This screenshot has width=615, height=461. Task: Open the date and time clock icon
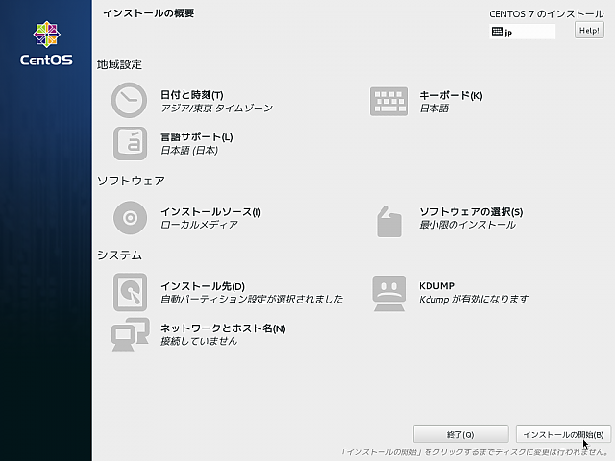[129, 100]
